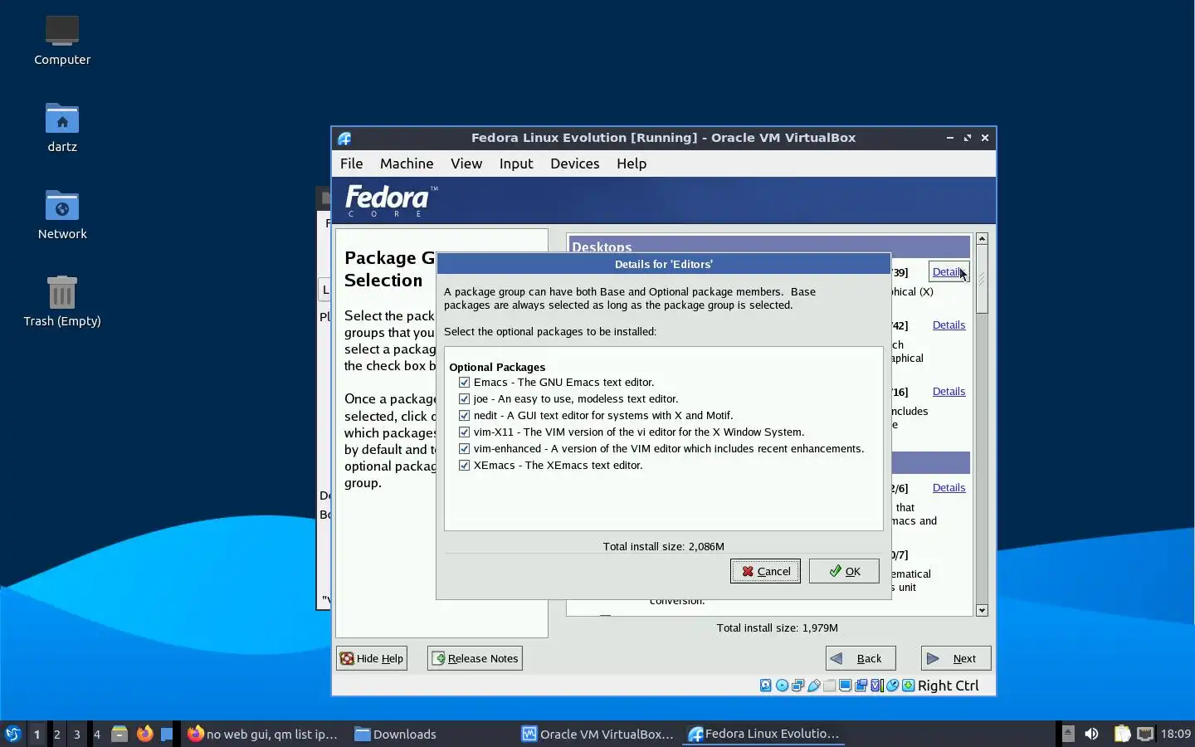Select the Network desktop icon
Image resolution: width=1195 pixels, height=747 pixels.
(x=62, y=214)
